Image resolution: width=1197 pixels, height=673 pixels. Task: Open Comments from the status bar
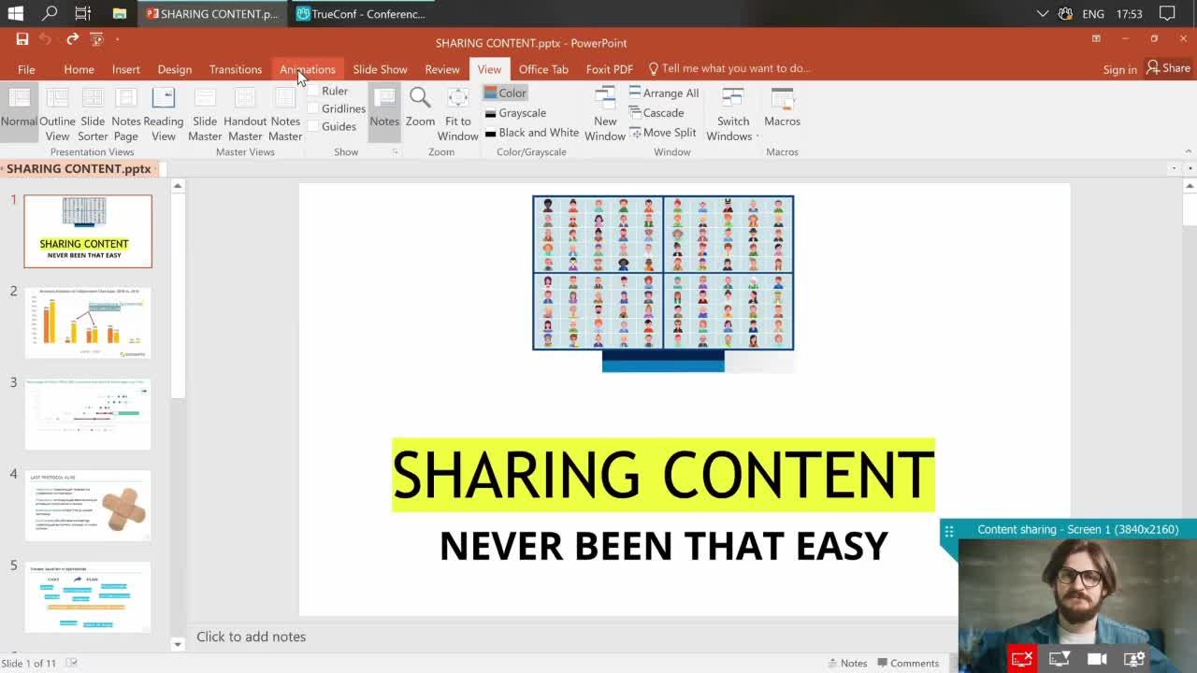tap(907, 663)
